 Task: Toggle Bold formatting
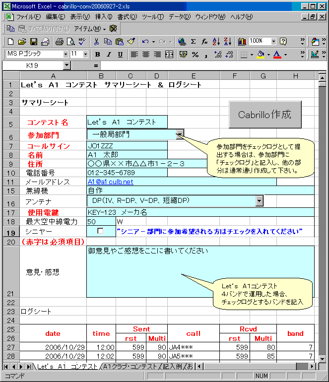click(x=97, y=55)
